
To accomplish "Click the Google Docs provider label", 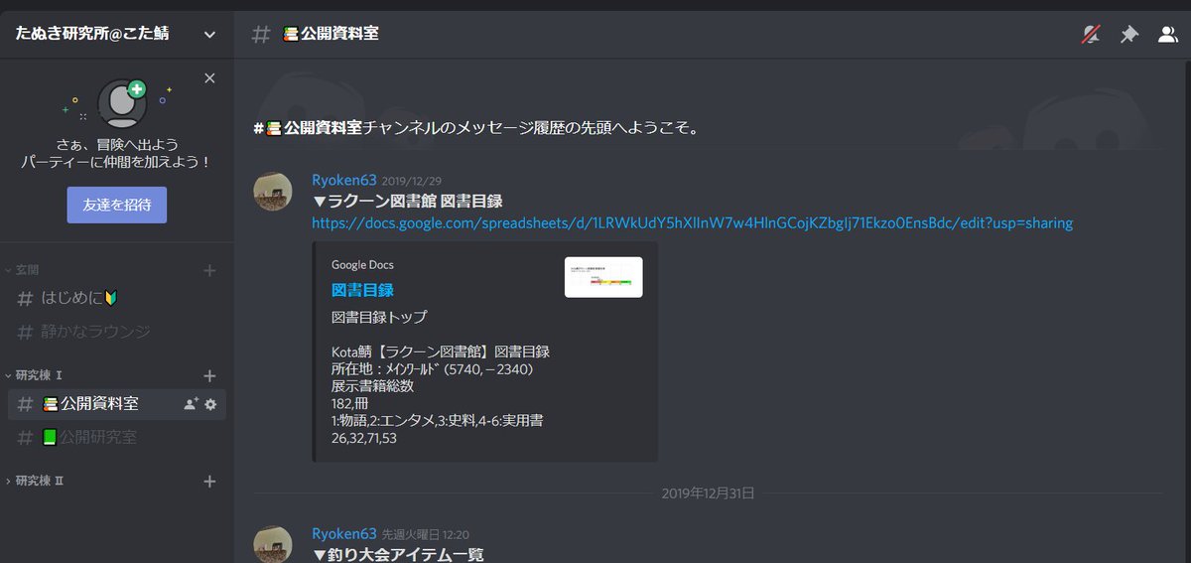I will [362, 265].
